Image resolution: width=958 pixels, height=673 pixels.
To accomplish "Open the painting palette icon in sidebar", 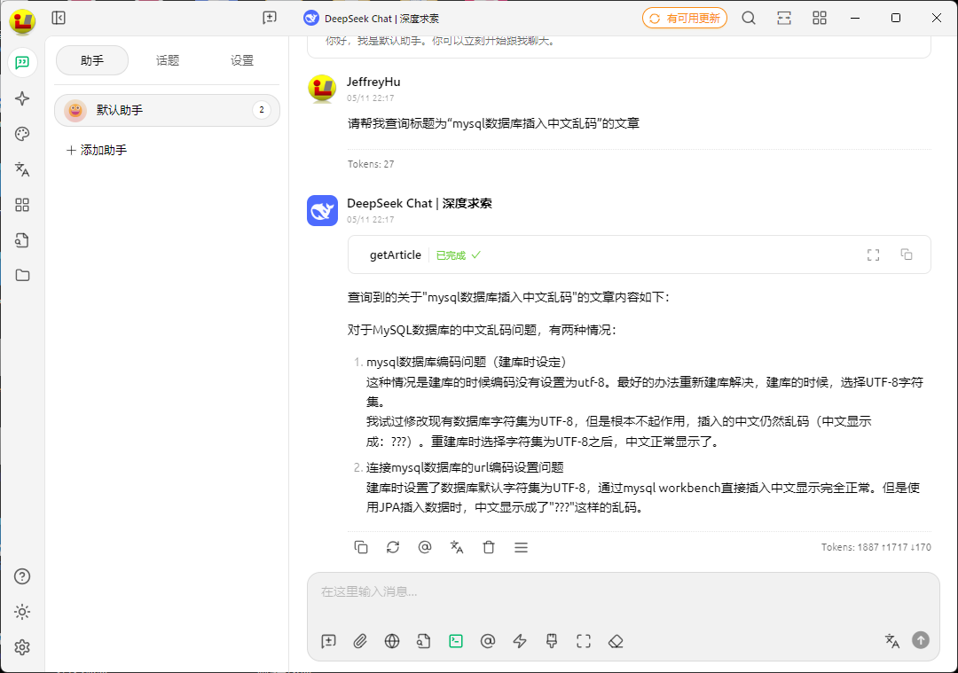I will tap(22, 134).
